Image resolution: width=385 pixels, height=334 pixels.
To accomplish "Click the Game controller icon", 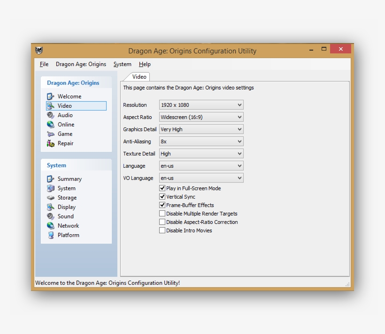I will 51,134.
